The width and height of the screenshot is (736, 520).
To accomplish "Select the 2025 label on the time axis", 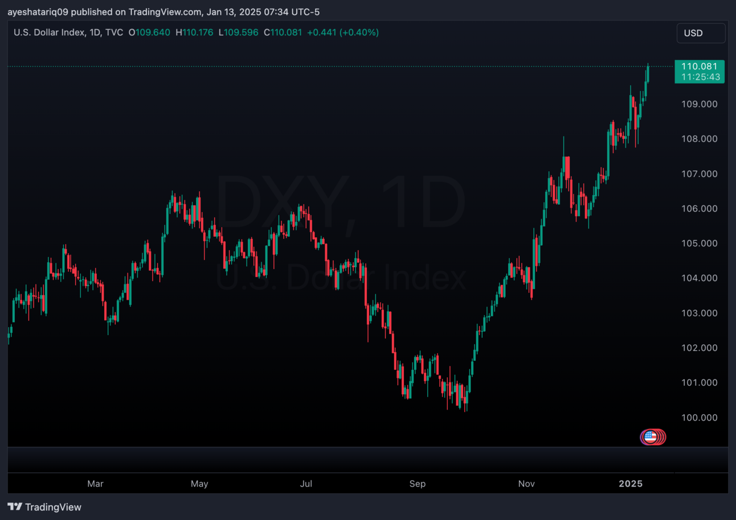I will click(630, 484).
